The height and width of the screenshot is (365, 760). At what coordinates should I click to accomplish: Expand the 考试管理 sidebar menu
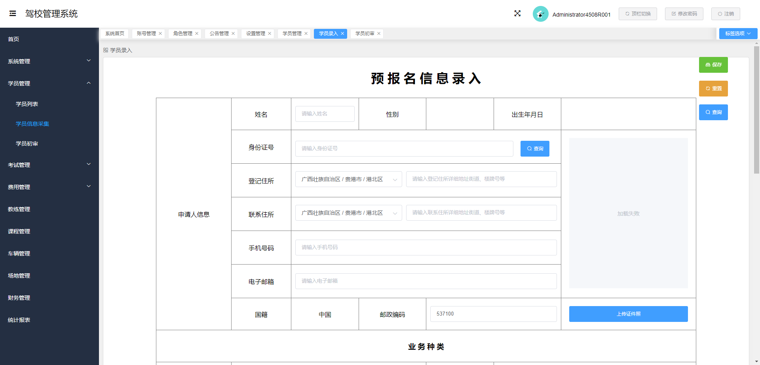tap(49, 165)
